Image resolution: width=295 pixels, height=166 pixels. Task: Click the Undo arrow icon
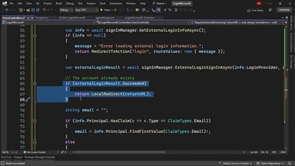44,10
